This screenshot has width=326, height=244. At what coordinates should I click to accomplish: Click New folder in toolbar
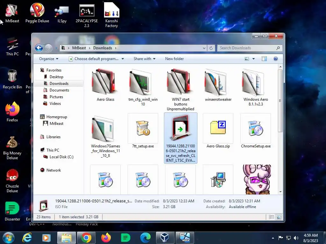(x=174, y=59)
